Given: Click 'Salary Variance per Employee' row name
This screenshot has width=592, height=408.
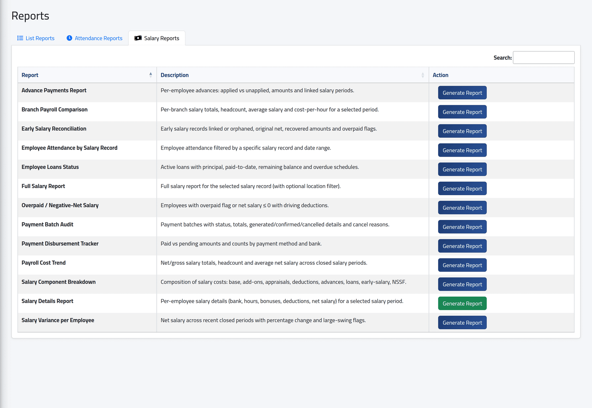Looking at the screenshot, I should point(58,320).
